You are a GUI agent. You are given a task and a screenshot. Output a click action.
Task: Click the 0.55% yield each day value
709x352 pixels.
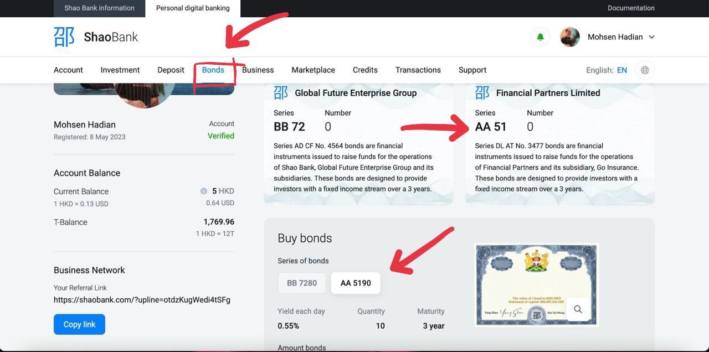click(x=288, y=326)
